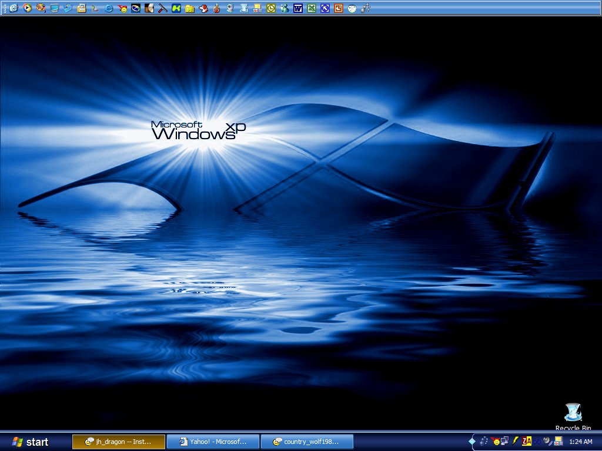Open the network connection tray icon
Viewport: 602px width, 451px height.
click(505, 442)
